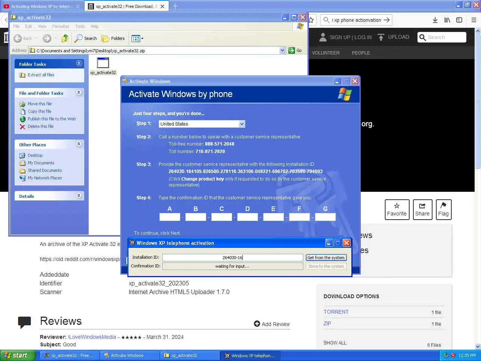Toggle the Folders pane in Explorer toolbar
Viewport: 481px width, 361px height.
[x=113, y=38]
